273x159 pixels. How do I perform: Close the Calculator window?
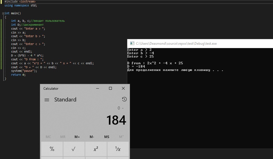123,88
